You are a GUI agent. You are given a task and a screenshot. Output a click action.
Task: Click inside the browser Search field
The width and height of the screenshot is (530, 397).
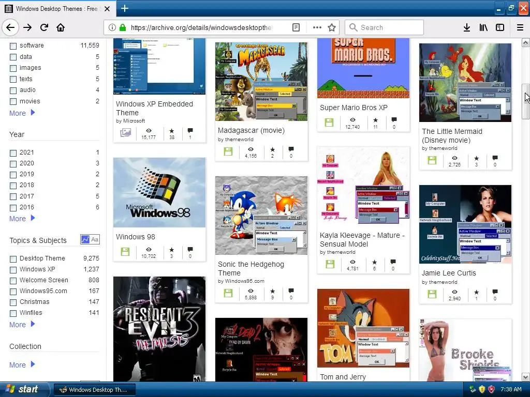tap(384, 27)
